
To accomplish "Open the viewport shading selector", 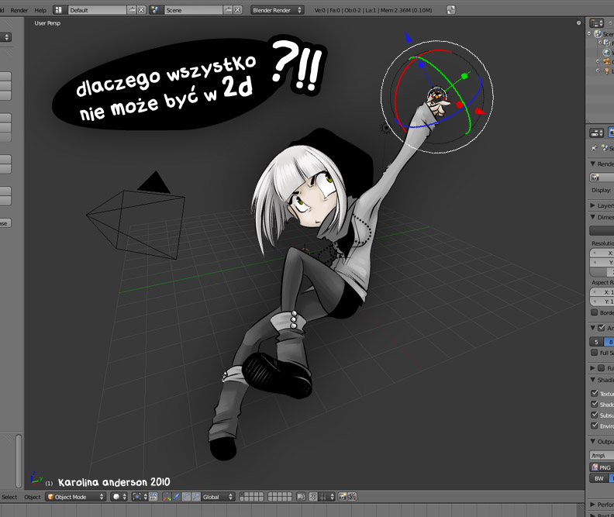I will 119,497.
